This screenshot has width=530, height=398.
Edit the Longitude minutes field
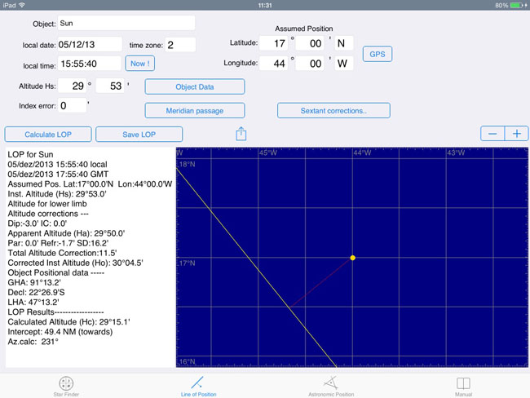click(310, 64)
